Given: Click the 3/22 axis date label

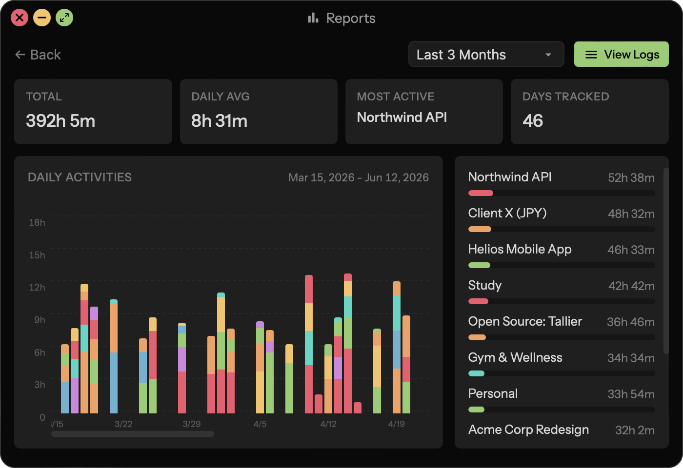Looking at the screenshot, I should (123, 424).
